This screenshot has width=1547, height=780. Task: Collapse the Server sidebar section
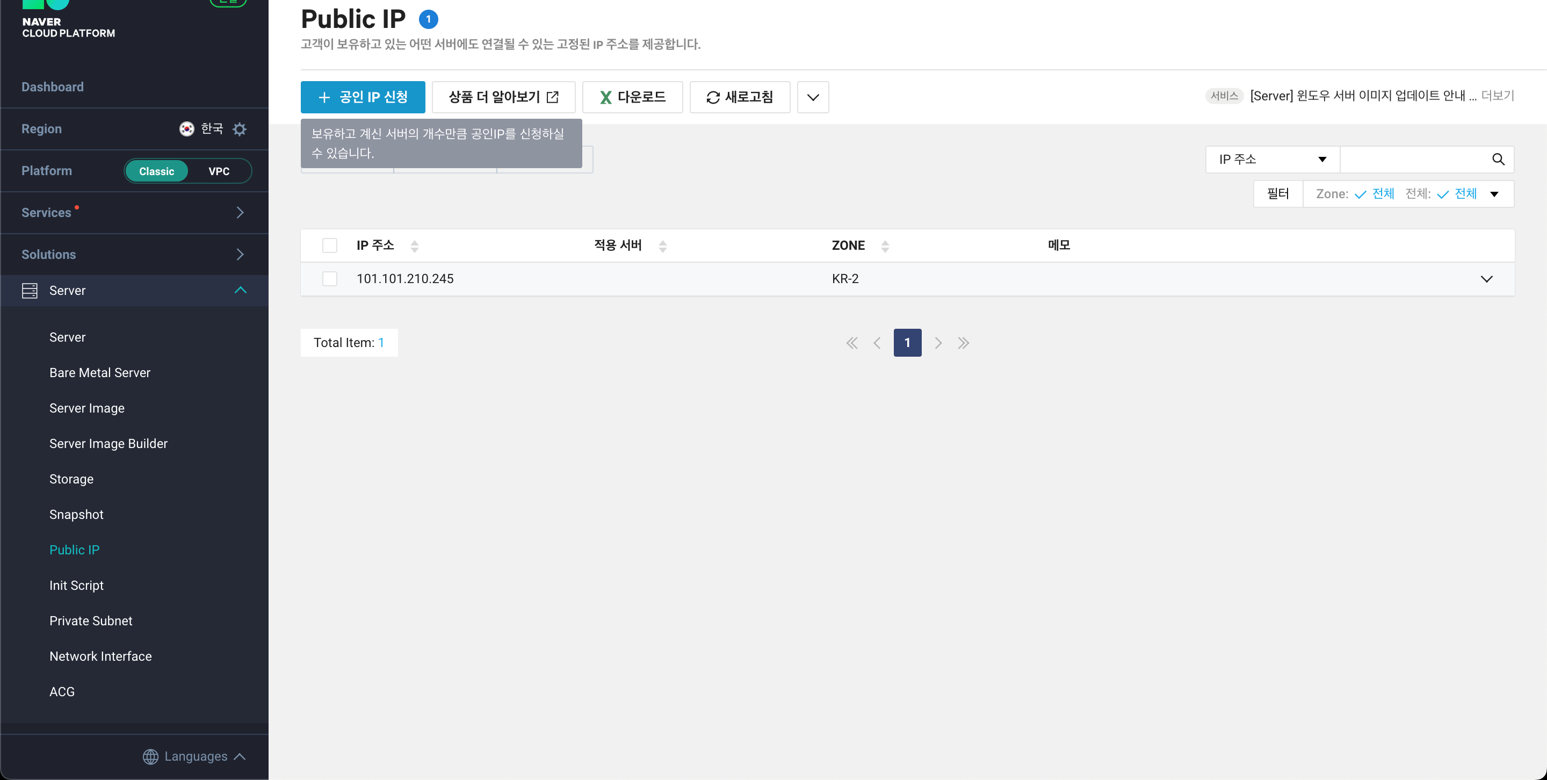tap(240, 291)
